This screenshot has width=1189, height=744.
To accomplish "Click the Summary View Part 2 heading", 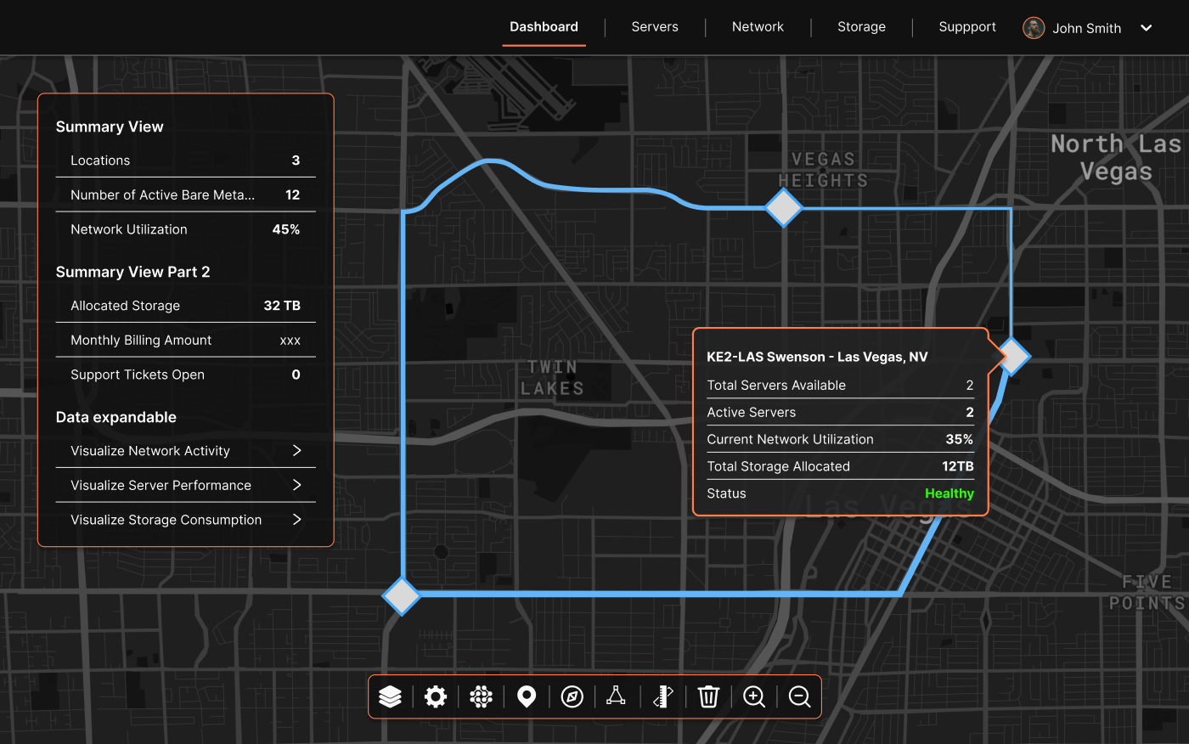I will [132, 272].
